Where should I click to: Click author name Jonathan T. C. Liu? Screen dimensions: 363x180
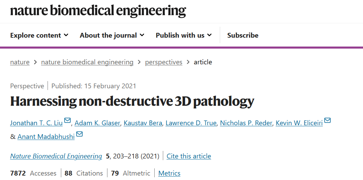tap(36, 123)
